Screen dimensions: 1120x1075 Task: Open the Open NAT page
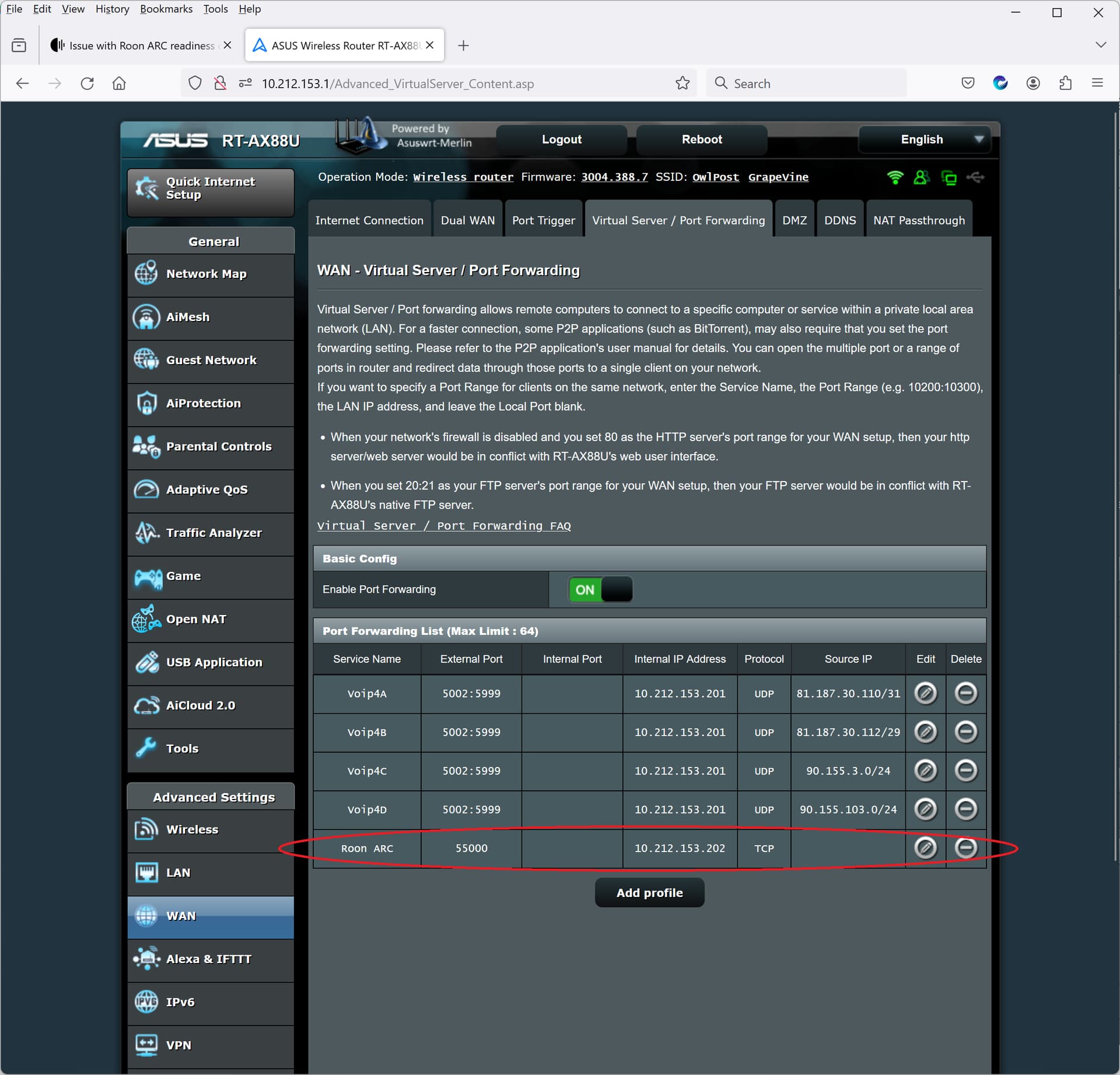(211, 620)
